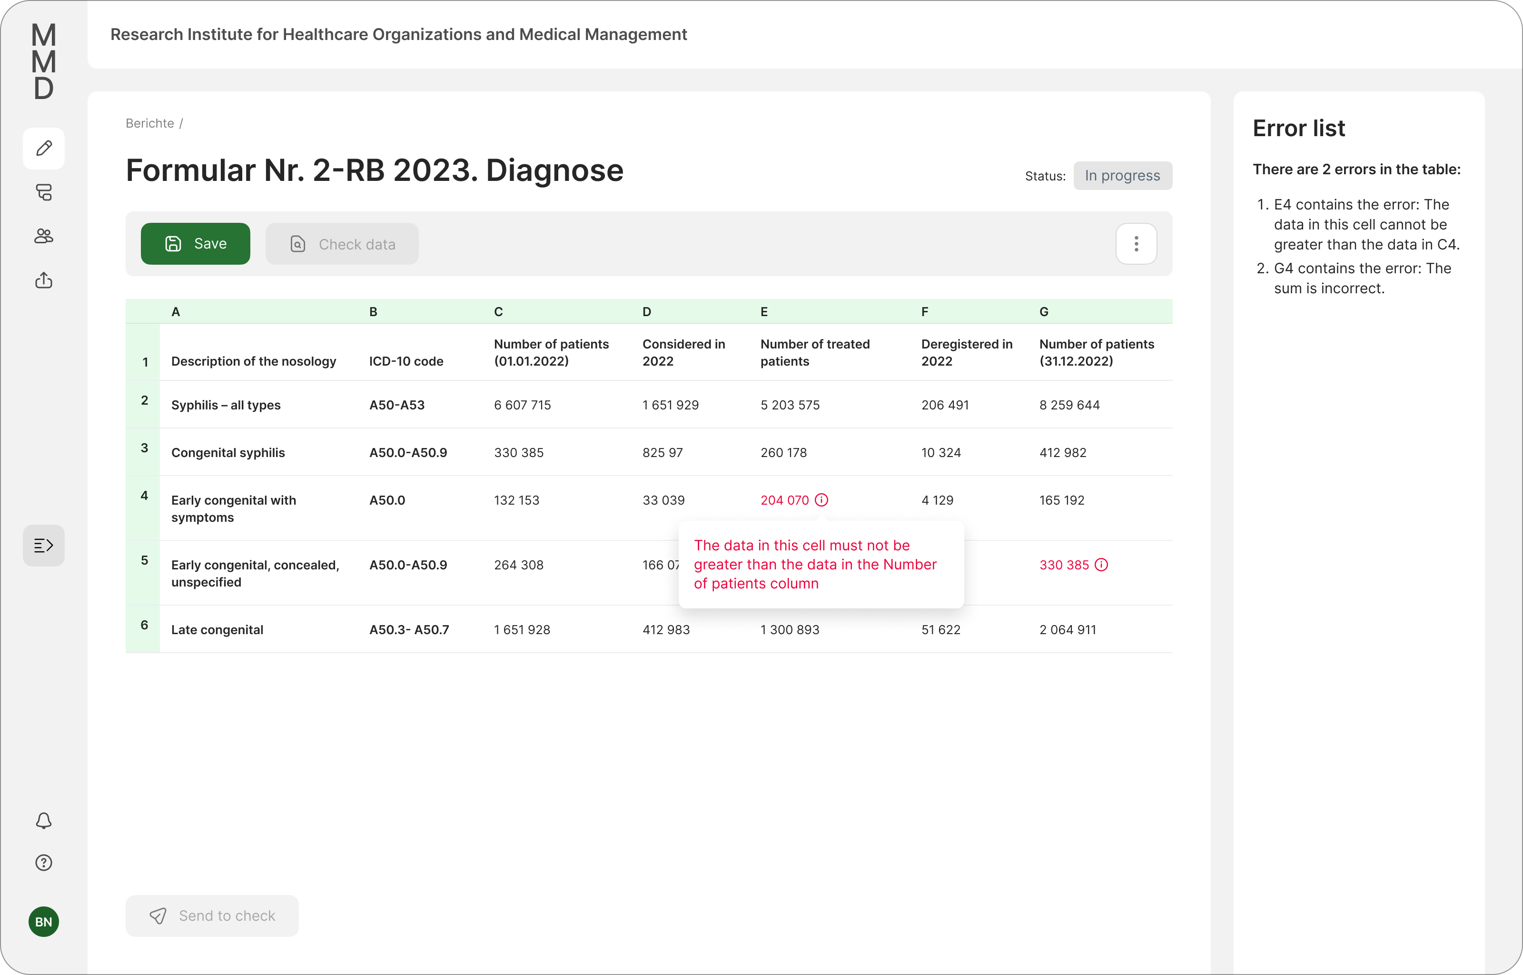Viewport: 1523px width, 975px height.
Task: Go to Berichte breadcrumb link
Action: [x=149, y=123]
